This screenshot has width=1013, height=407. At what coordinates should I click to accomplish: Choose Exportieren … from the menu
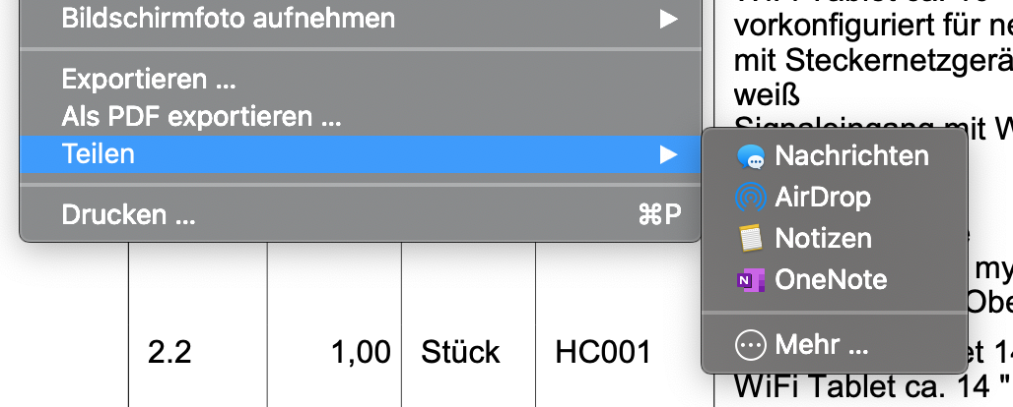[149, 79]
